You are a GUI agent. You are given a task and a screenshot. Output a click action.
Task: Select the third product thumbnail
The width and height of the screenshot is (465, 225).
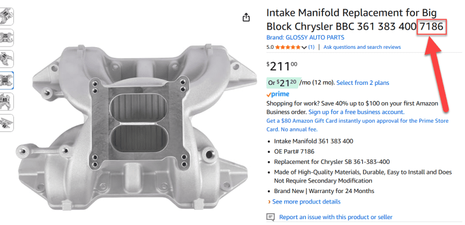[x=6, y=59]
